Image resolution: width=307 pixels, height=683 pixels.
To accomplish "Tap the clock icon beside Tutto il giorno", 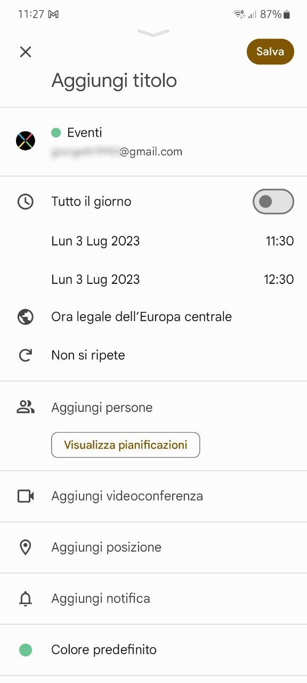I will pyautogui.click(x=26, y=202).
